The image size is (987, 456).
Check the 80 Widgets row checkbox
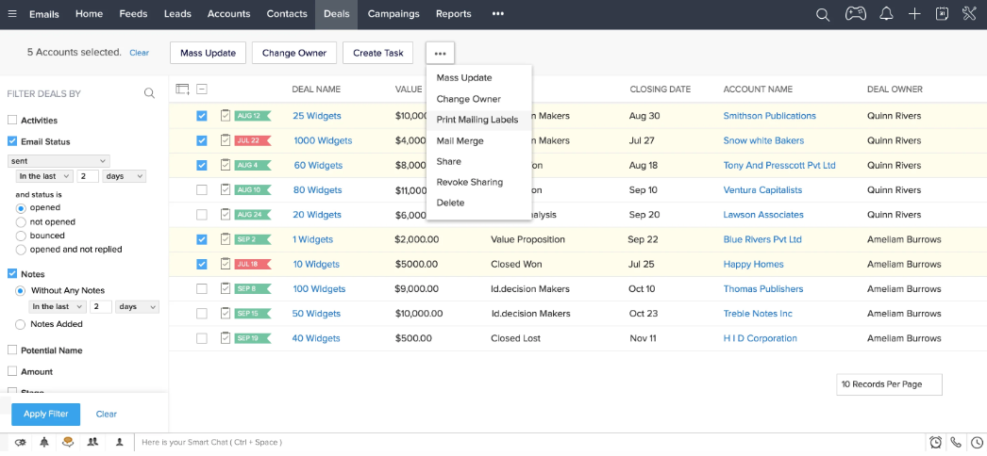click(x=202, y=190)
